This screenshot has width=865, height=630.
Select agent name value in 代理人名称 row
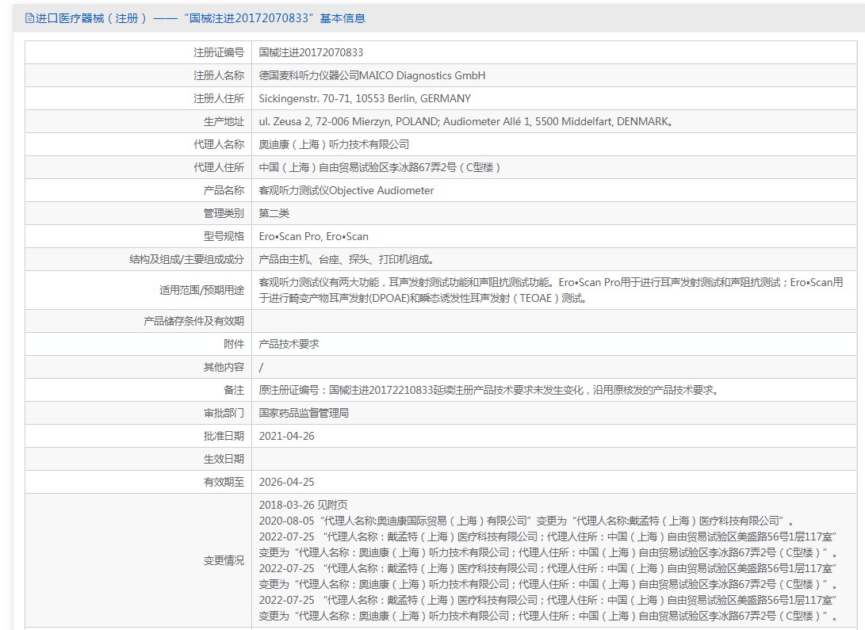click(334, 144)
